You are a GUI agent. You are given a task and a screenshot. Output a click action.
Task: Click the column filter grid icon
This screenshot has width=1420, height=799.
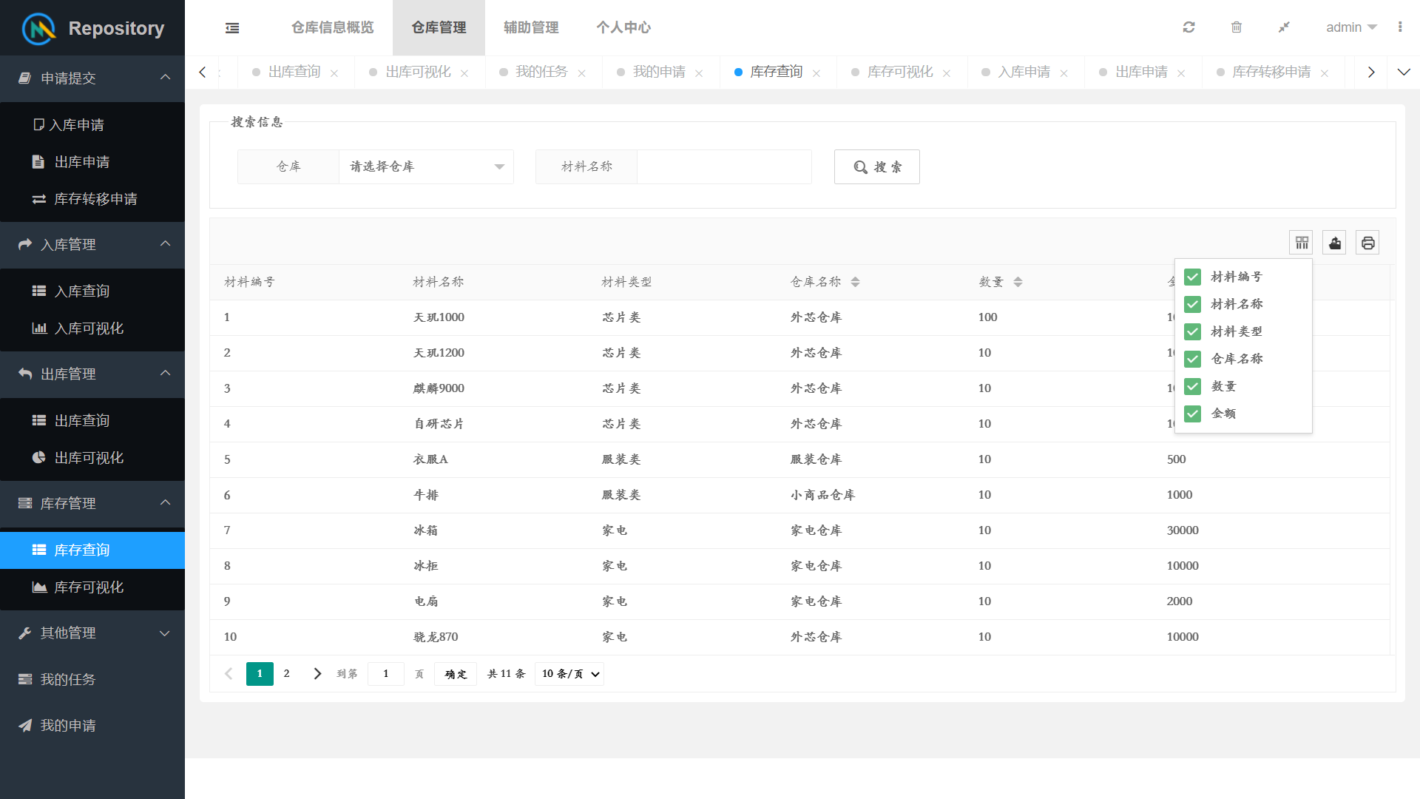pyautogui.click(x=1301, y=243)
